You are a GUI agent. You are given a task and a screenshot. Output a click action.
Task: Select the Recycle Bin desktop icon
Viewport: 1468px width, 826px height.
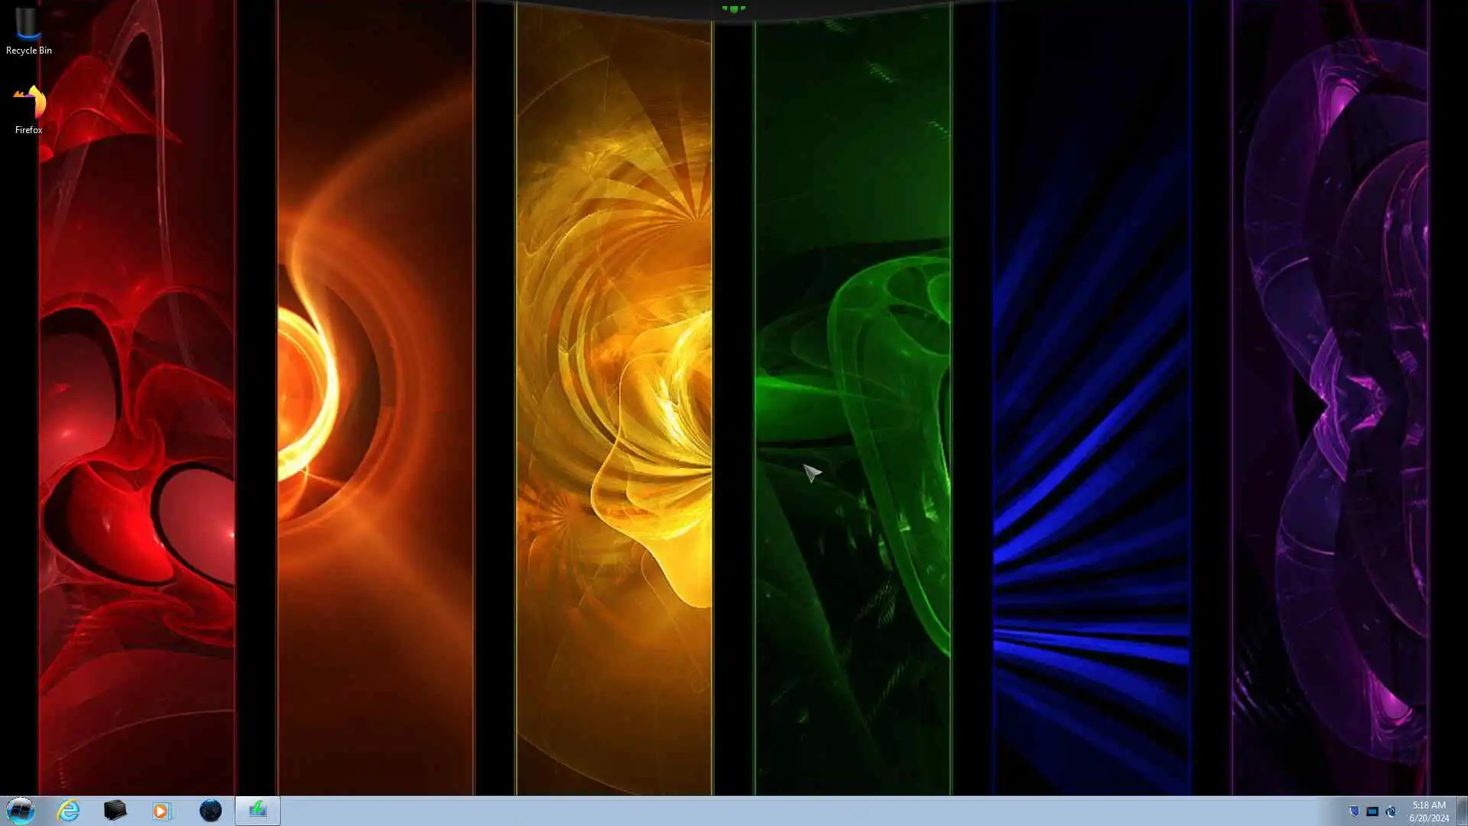[28, 23]
